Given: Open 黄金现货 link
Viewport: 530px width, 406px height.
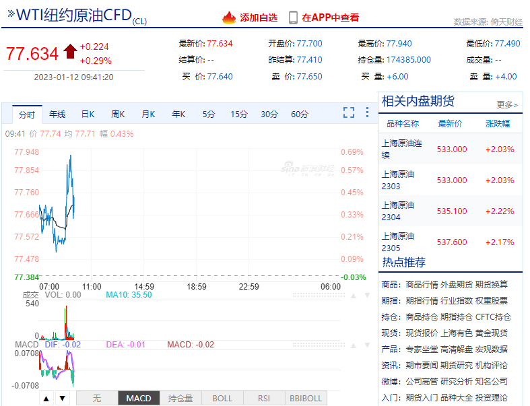Looking at the screenshot, I should coord(492,333).
